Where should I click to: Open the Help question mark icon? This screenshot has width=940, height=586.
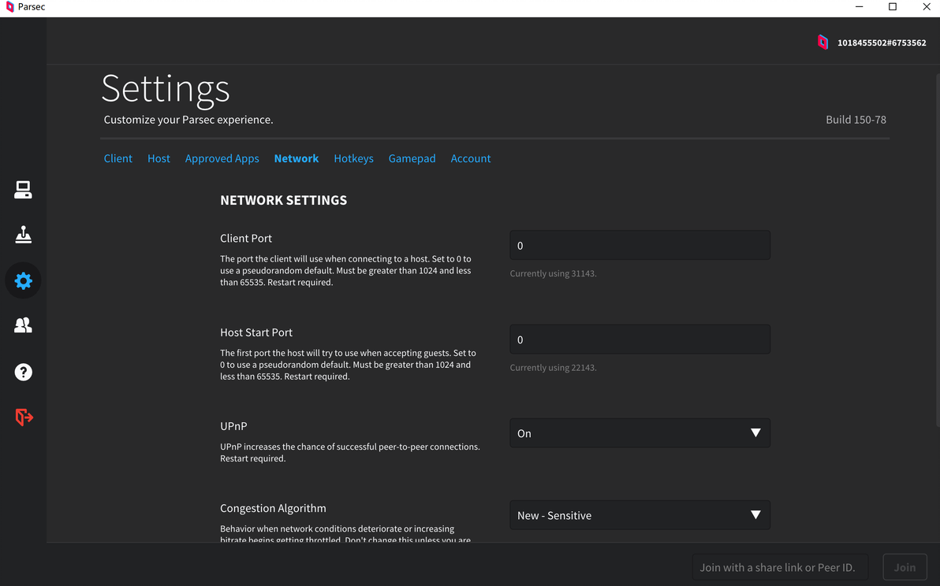pos(23,372)
